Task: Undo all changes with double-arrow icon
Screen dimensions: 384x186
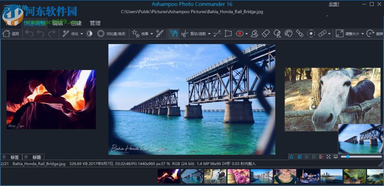Action: (x=30, y=34)
